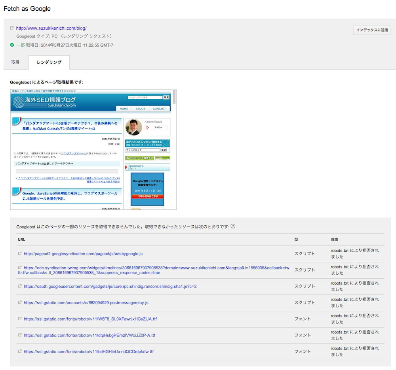Click the robots.txt reason cell for postmessagerelay.js
Image resolution: width=396 pixels, height=370 pixels.
point(355,302)
